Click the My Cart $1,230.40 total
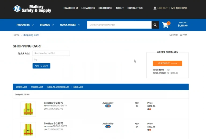206x139 pixels. click(x=183, y=24)
